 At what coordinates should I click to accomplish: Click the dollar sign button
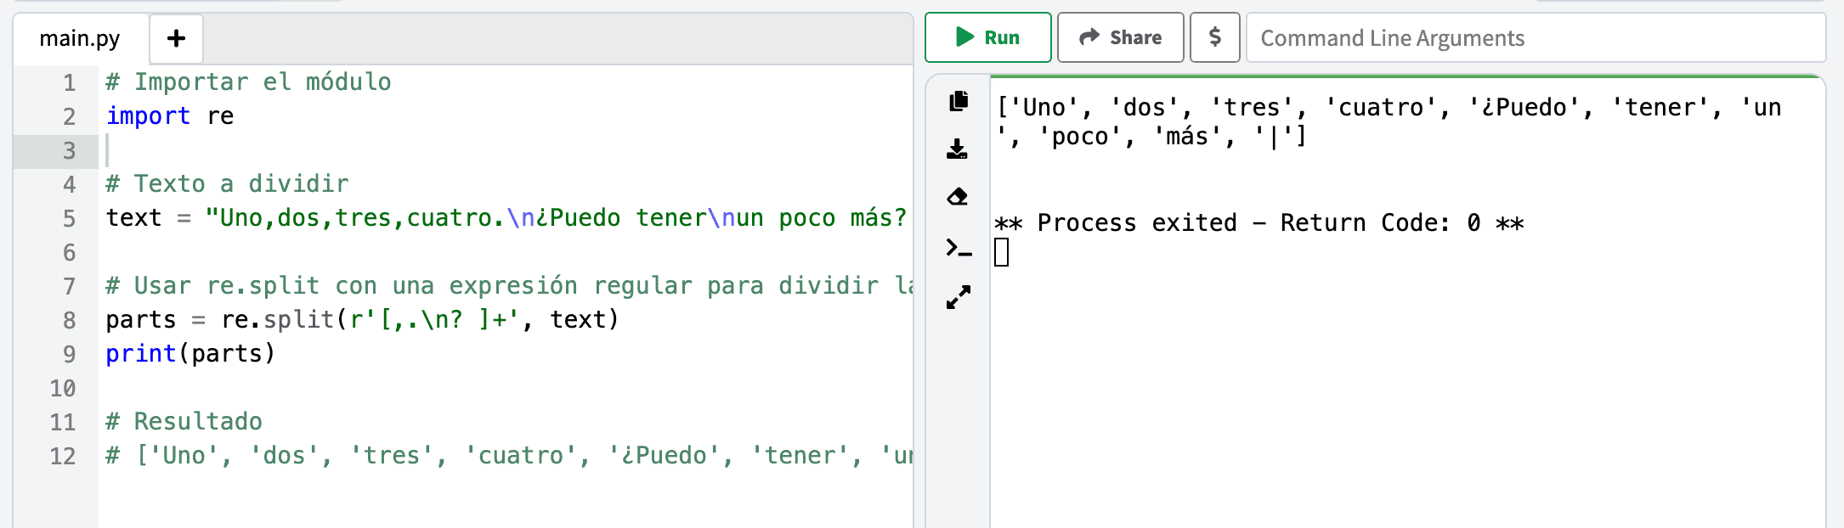tap(1214, 37)
